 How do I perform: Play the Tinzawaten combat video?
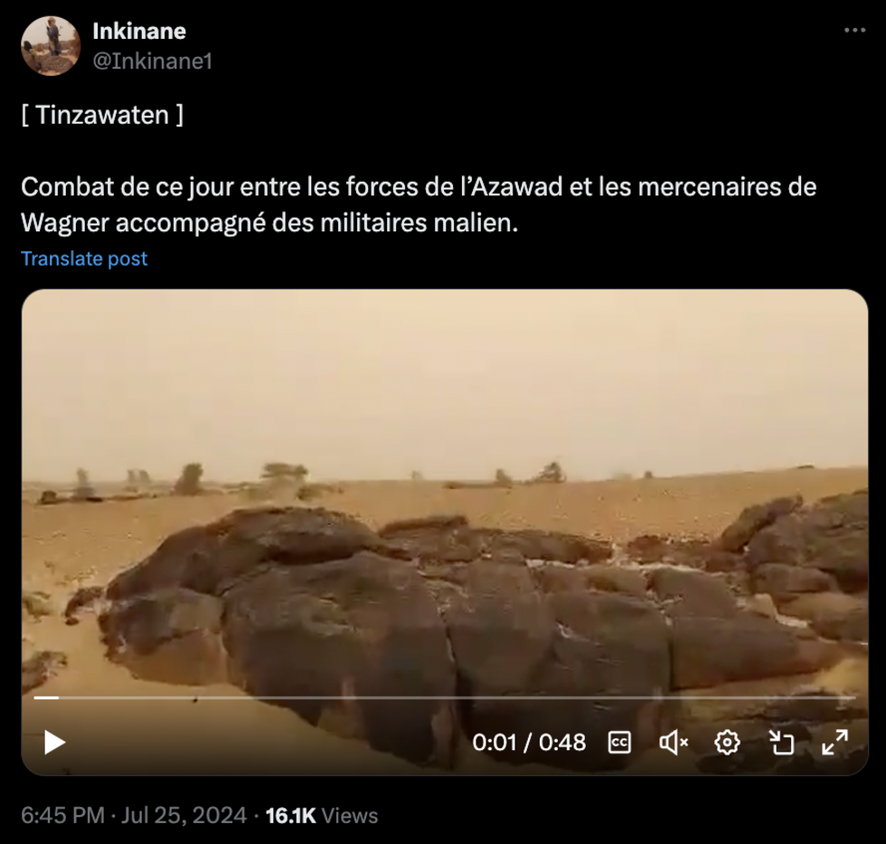[x=55, y=742]
